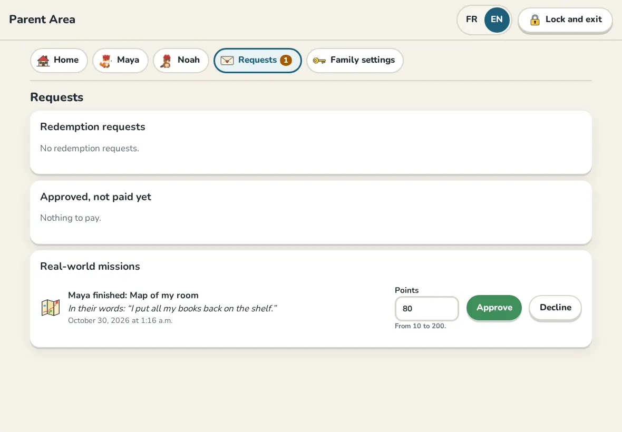This screenshot has width=622, height=432.
Task: Click "No redemption requests." text
Action: click(x=90, y=148)
